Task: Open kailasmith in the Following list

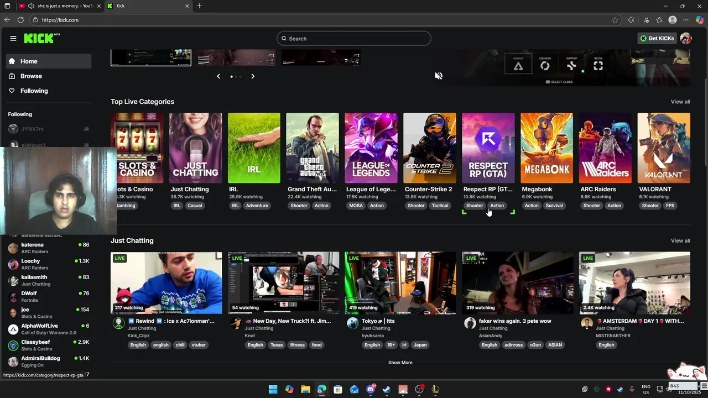Action: tap(48, 280)
